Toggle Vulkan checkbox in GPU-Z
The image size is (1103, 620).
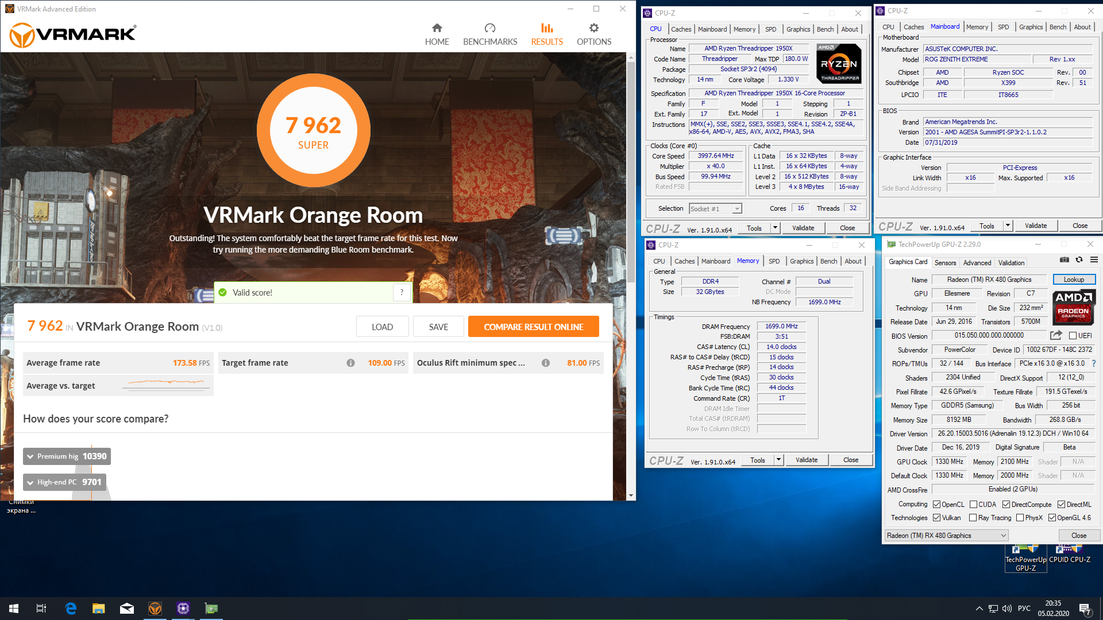[x=937, y=518]
